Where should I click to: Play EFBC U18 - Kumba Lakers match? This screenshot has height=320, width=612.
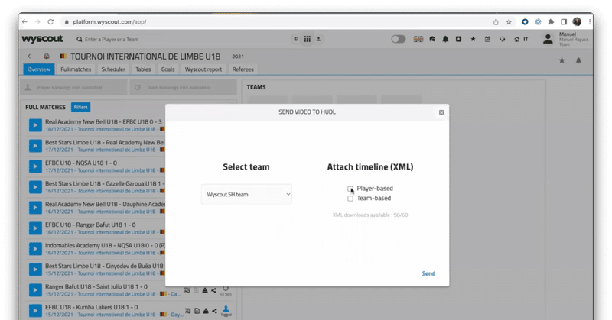coord(35,311)
